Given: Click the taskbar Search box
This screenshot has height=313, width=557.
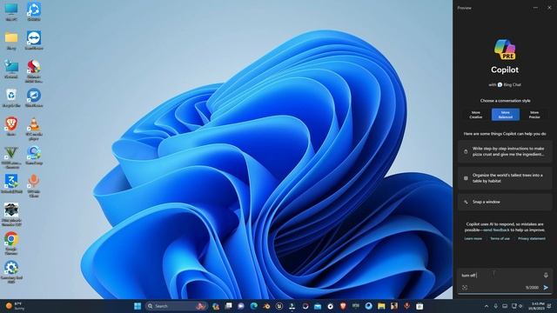Looking at the screenshot, I should [x=176, y=306].
